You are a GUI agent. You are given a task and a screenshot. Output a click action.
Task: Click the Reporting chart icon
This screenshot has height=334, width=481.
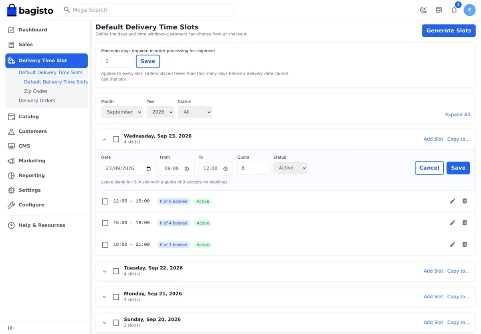point(11,176)
